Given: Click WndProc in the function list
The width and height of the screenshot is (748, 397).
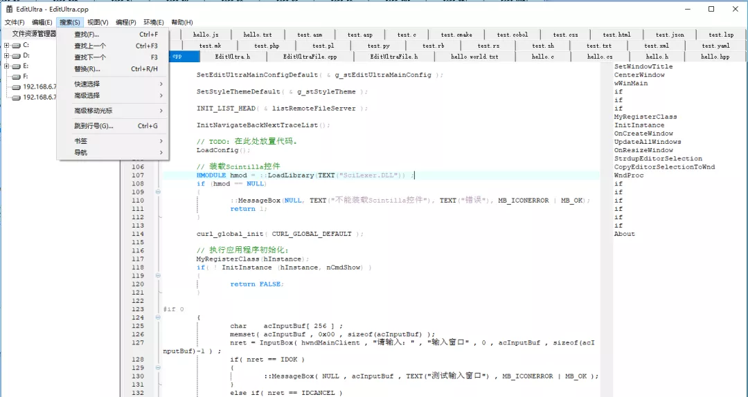Looking at the screenshot, I should click(629, 175).
